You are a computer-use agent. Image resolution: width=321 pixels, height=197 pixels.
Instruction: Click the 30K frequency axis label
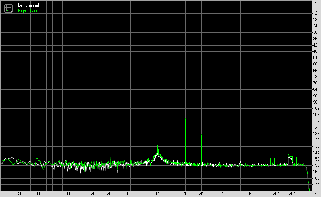(x=293, y=194)
